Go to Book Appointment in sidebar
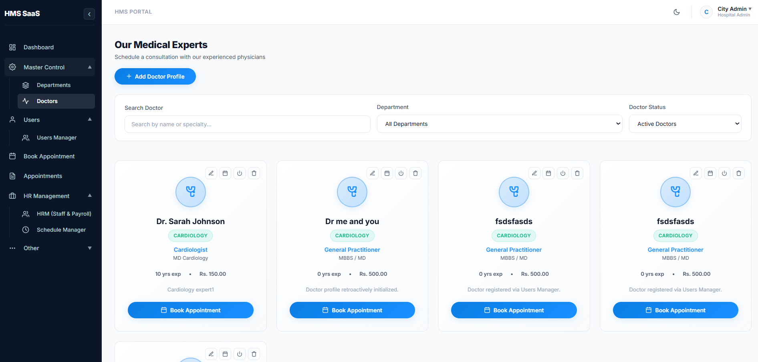 pos(50,156)
